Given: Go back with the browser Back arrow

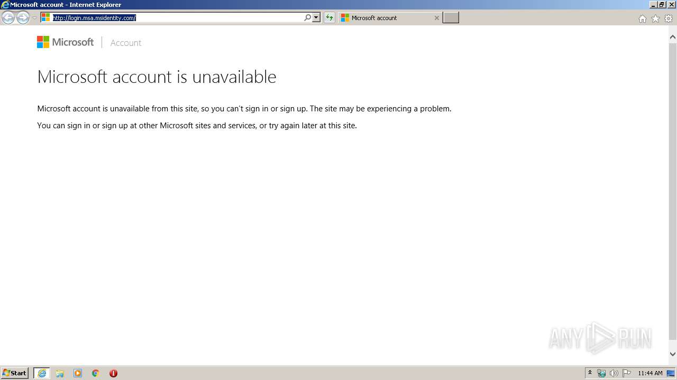Looking at the screenshot, I should (x=8, y=18).
